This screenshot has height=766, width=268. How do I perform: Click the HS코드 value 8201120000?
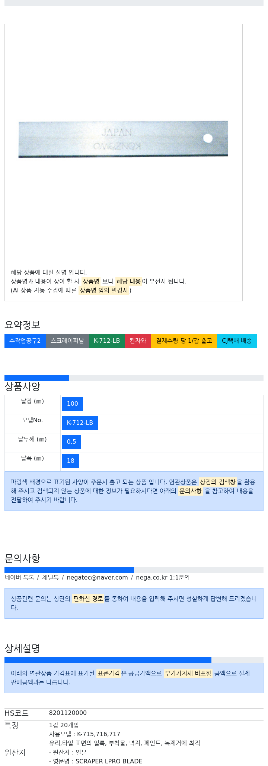click(x=68, y=713)
